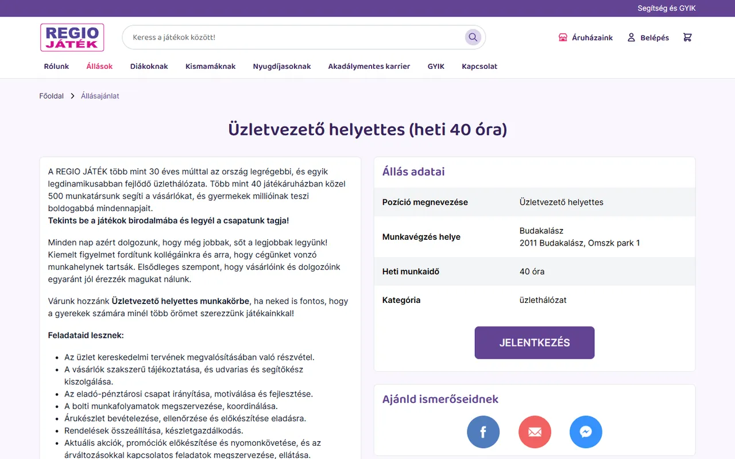Click the Belépés login link
Image resolution: width=735 pixels, height=459 pixels.
[655, 37]
